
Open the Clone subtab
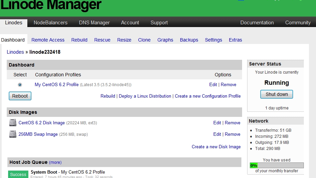pyautogui.click(x=144, y=40)
